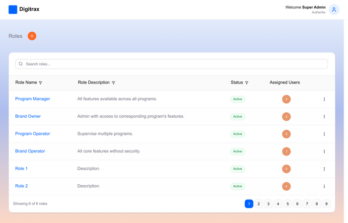Open three-dot menu for Role 2
The image size is (348, 223).
324,186
